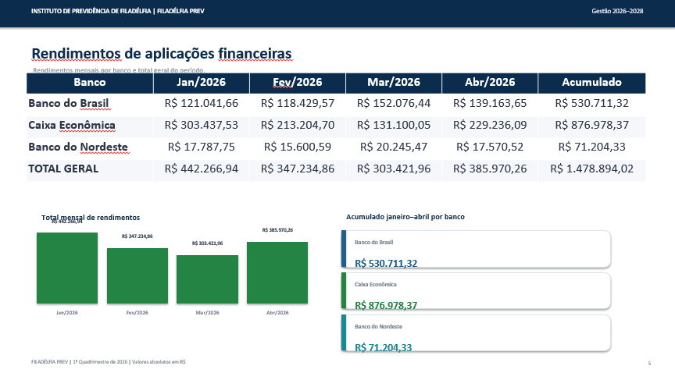Select the TOTAL GERAL row label

tap(63, 169)
